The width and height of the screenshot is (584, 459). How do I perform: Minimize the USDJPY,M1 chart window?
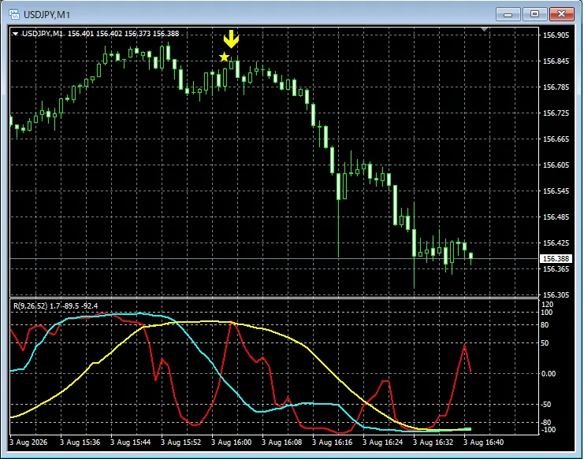point(508,14)
